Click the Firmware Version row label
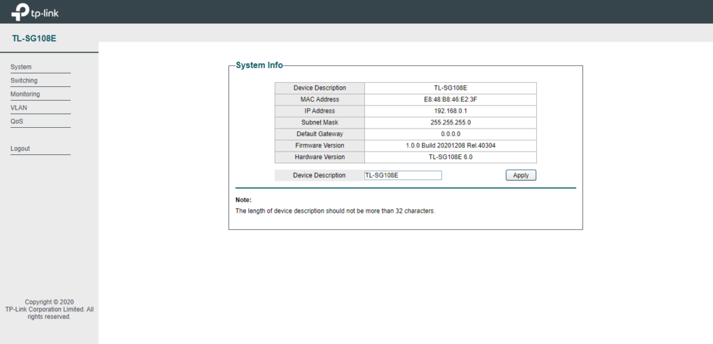The image size is (713, 344). point(319,145)
